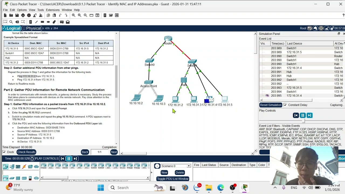Click the Check Results button
Viewport: 345px width, 194px height.
point(26,152)
